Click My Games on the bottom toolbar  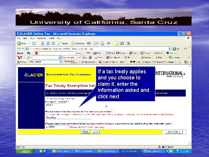tap(88, 62)
